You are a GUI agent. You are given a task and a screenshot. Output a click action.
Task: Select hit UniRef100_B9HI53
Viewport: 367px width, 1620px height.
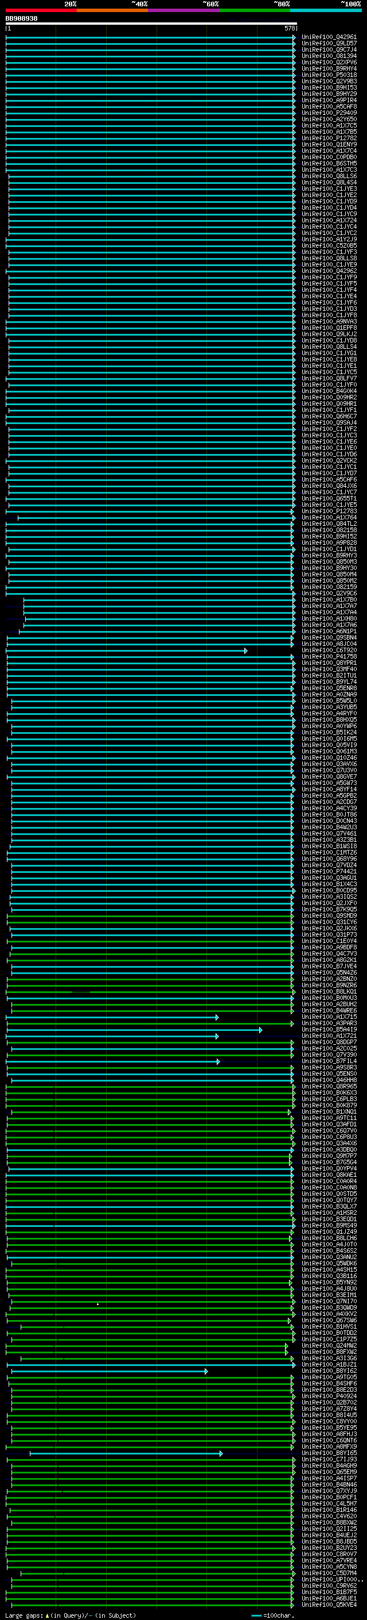point(329,87)
